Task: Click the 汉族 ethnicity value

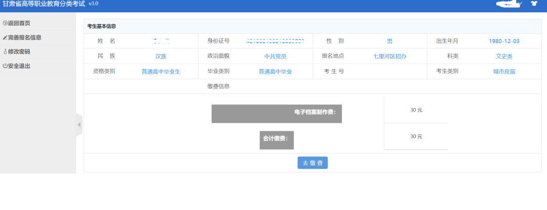Action: coord(161,57)
